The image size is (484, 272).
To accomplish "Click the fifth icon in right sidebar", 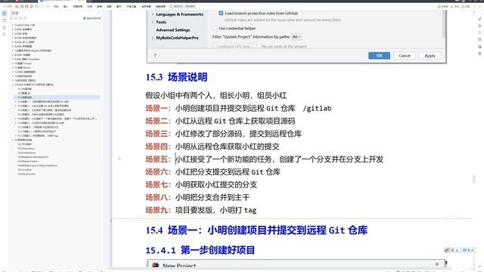I will 479,47.
